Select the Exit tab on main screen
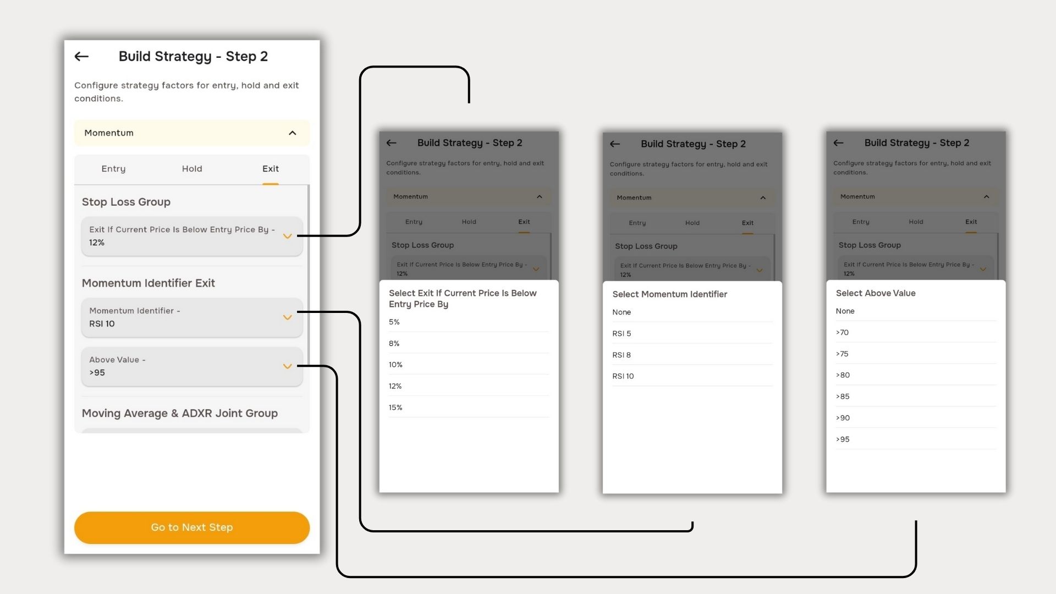 [270, 169]
